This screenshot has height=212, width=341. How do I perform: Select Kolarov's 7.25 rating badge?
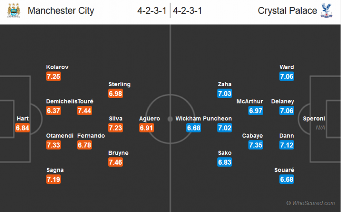point(54,76)
